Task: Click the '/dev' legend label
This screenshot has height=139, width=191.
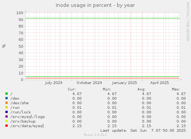Action: coord(15,99)
